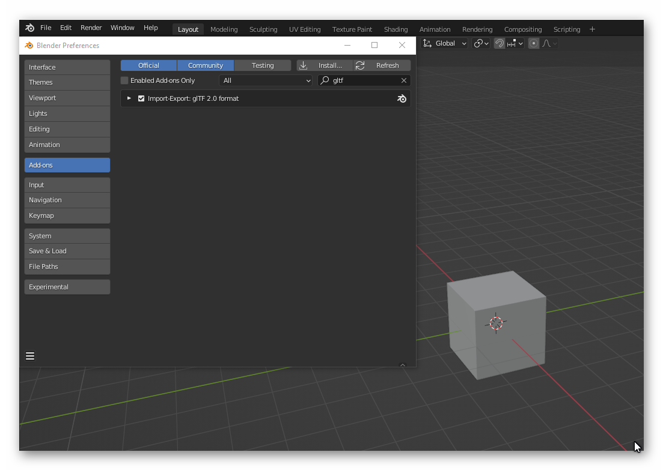Toggle the Community add-ons filter
The image size is (663, 470).
(x=206, y=65)
